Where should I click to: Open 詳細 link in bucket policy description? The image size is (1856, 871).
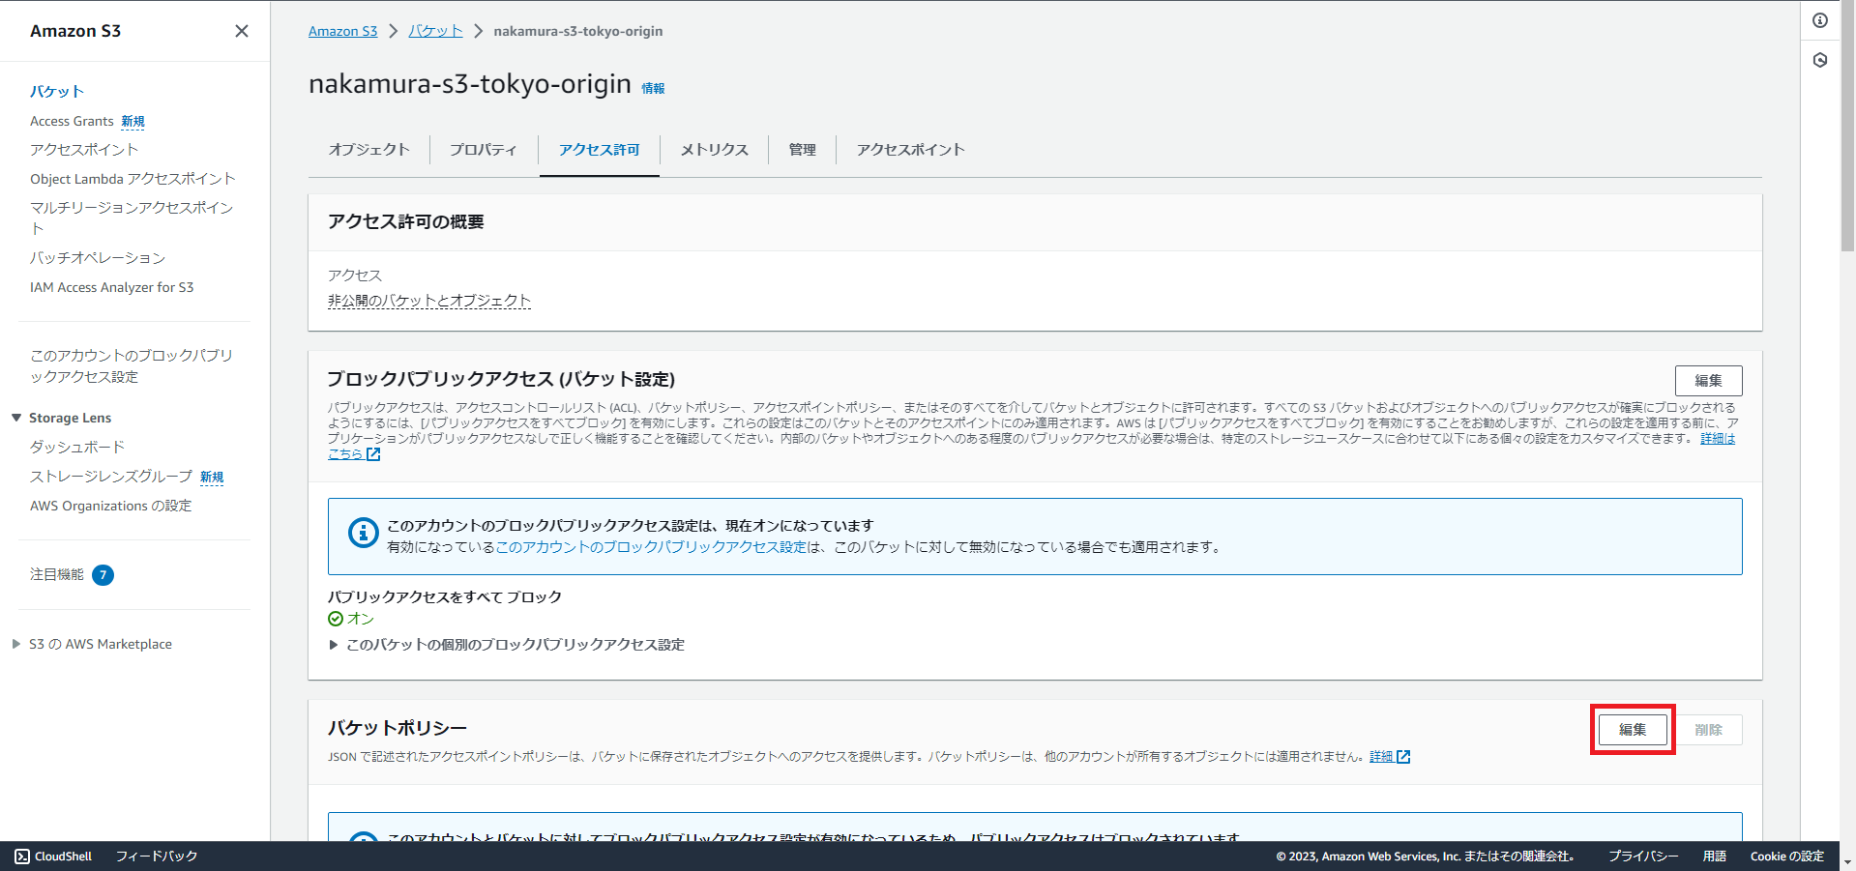coord(1381,757)
